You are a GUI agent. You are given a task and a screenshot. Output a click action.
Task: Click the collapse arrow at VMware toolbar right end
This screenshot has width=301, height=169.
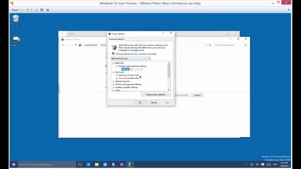(x=288, y=10)
